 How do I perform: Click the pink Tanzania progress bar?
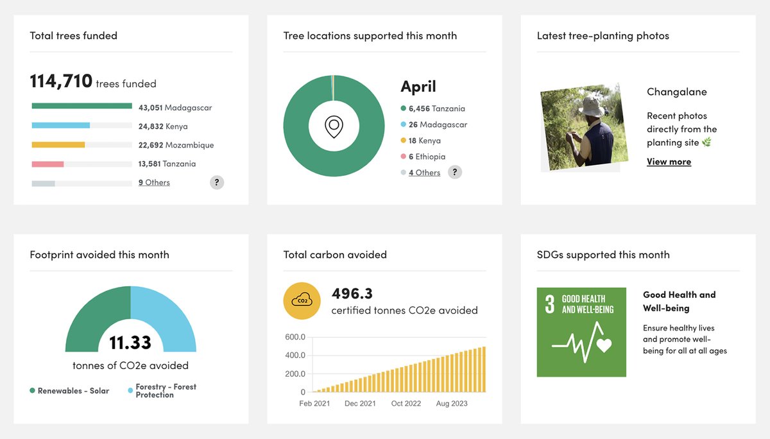pyautogui.click(x=48, y=164)
